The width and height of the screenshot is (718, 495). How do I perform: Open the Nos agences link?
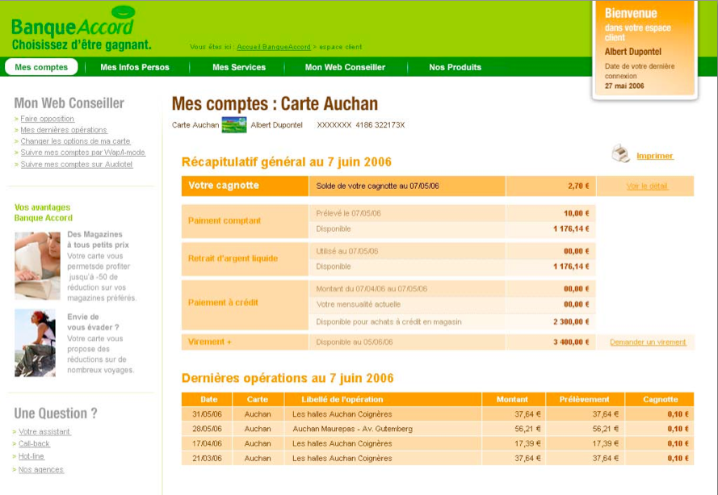[x=40, y=470]
